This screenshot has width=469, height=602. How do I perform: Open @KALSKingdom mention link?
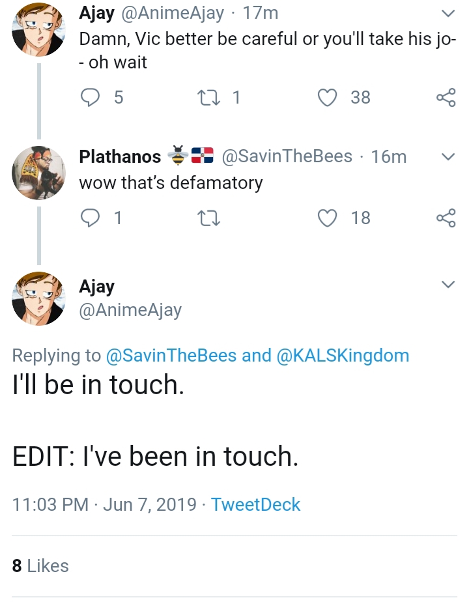coord(343,355)
